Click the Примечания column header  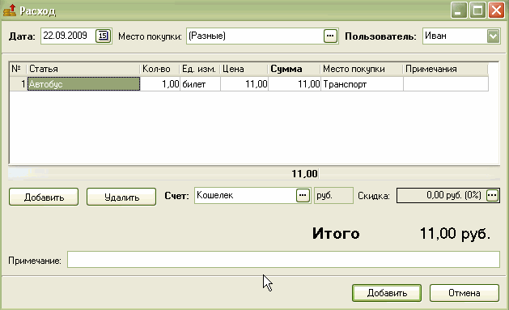(x=445, y=69)
